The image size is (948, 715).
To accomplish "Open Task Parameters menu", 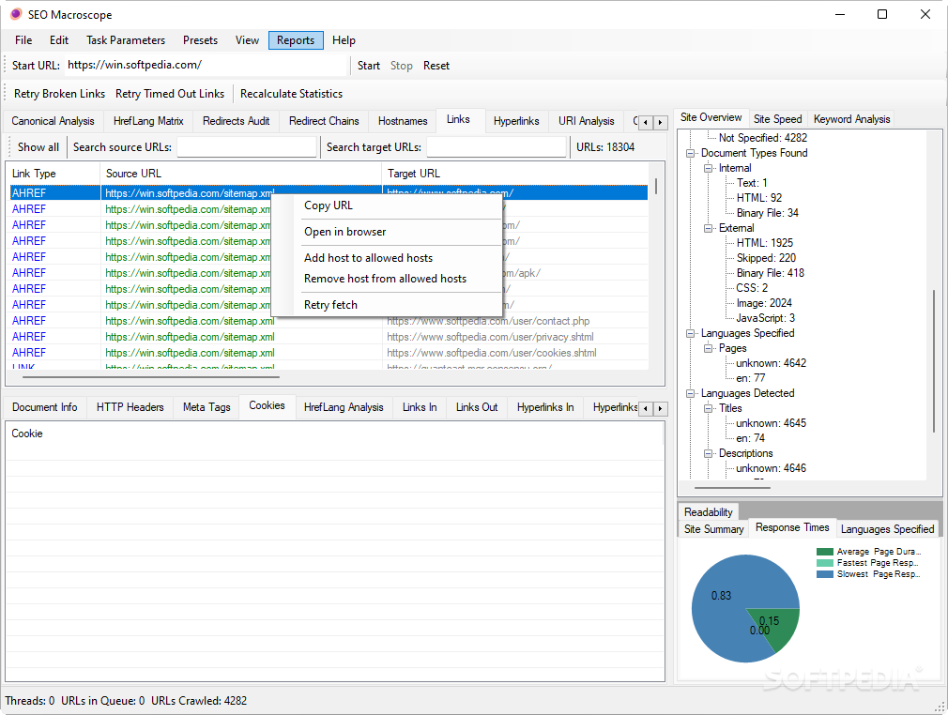I will pyautogui.click(x=126, y=40).
